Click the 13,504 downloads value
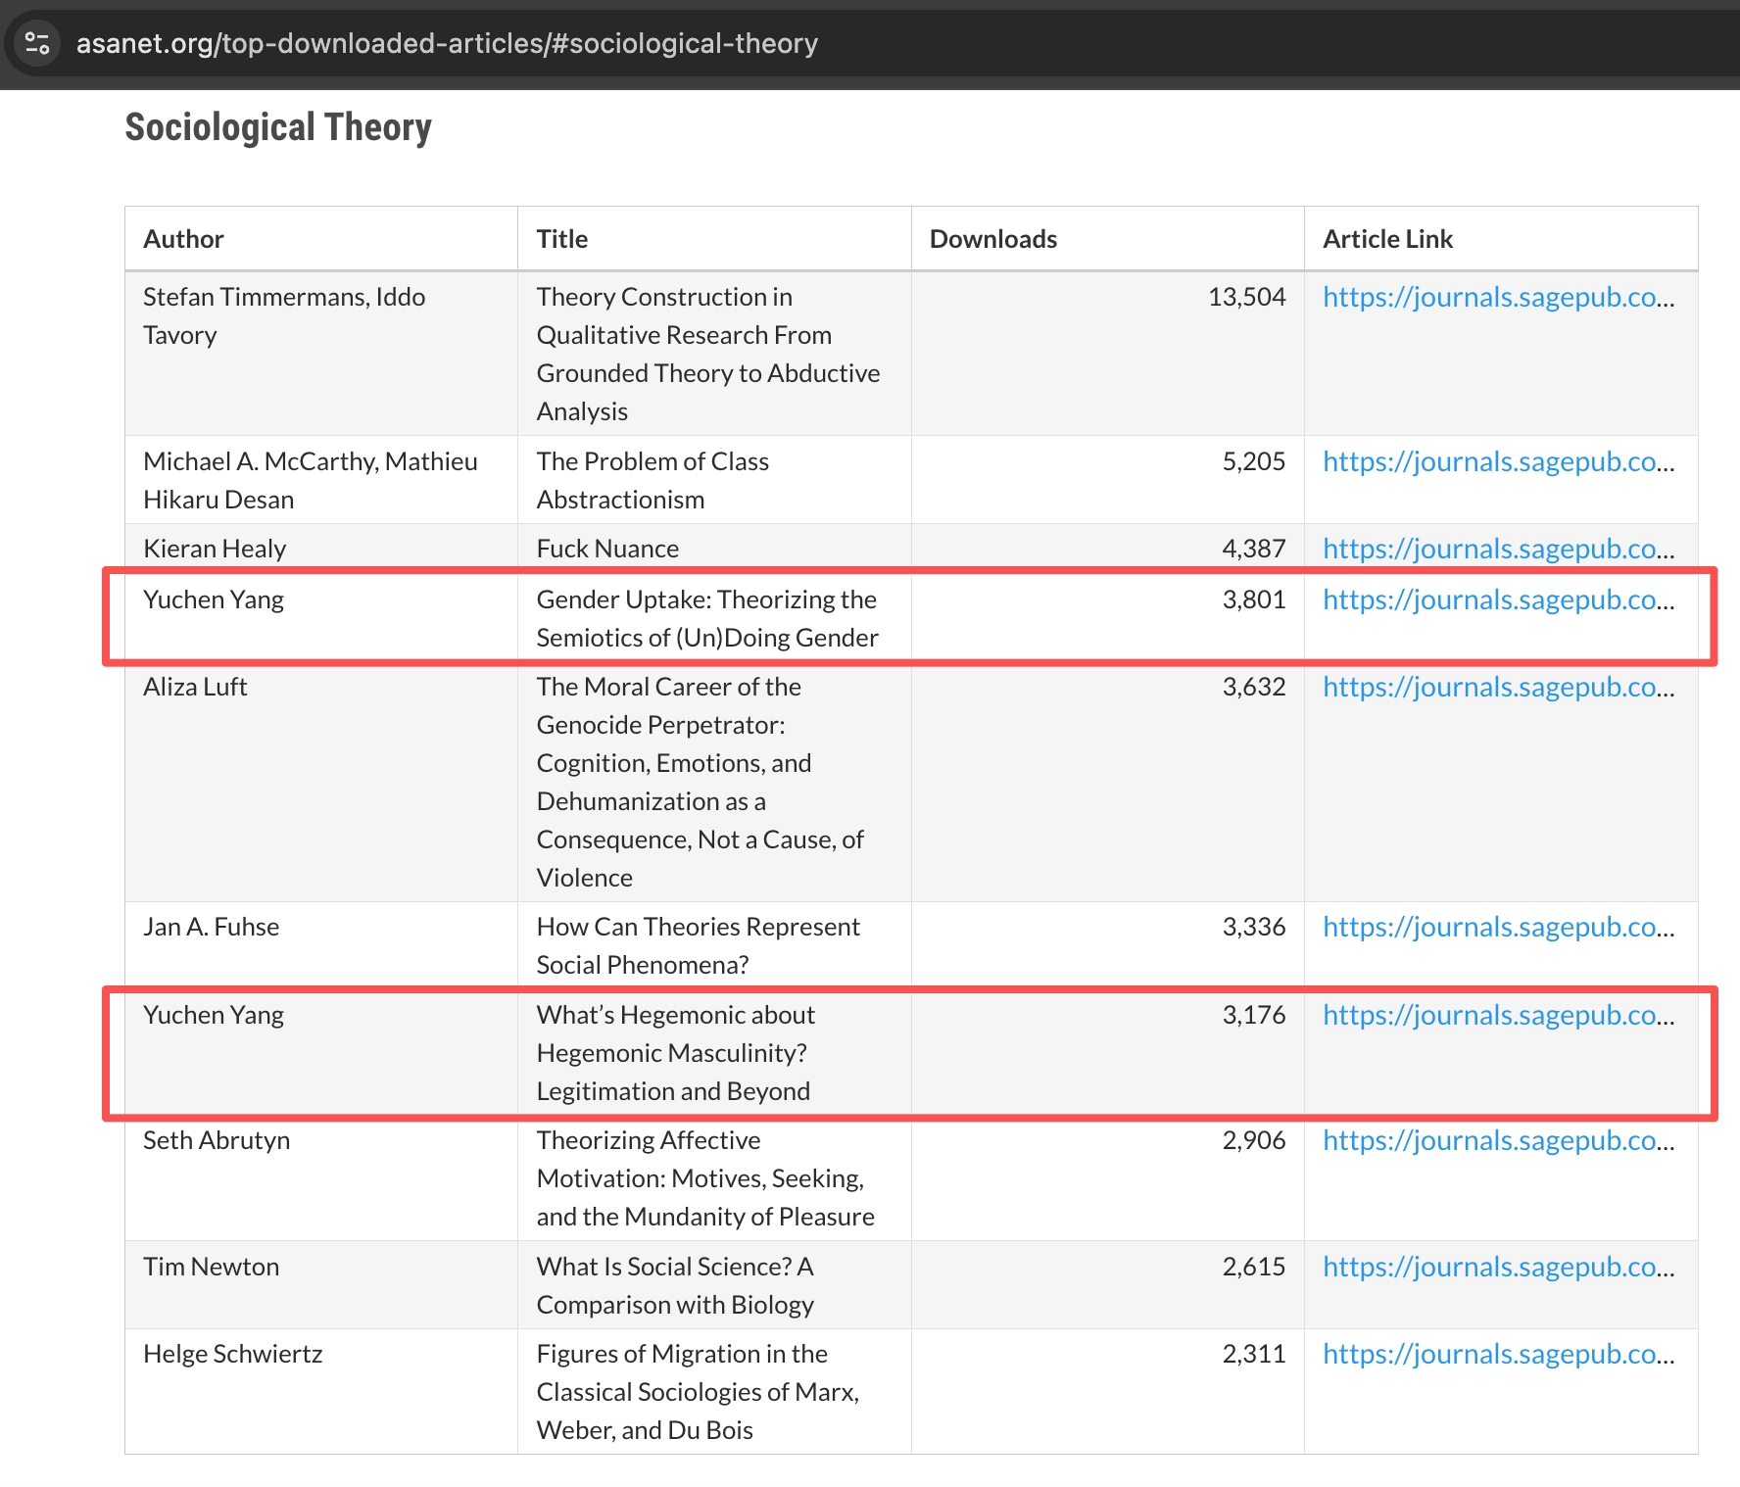Image resolution: width=1740 pixels, height=1487 pixels. point(1246,297)
